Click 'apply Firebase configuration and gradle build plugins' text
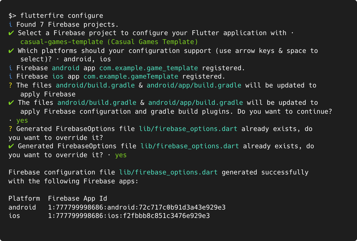 tap(127, 112)
